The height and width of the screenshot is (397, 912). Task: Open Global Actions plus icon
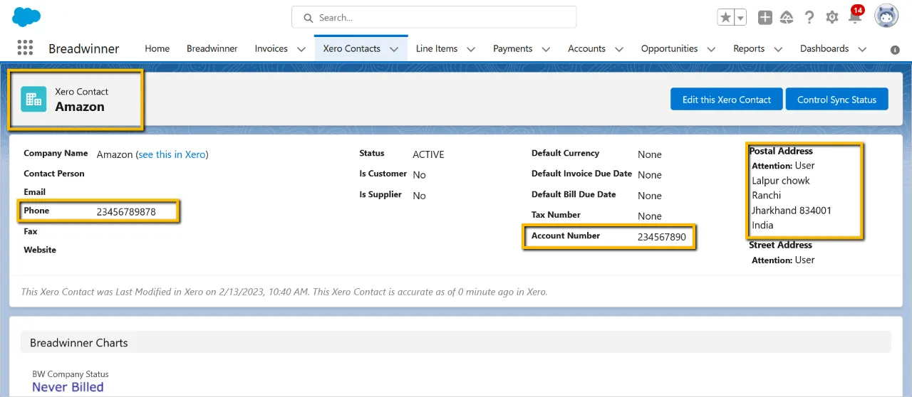click(765, 18)
